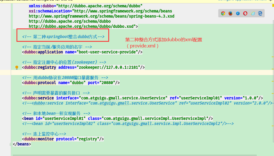Screen dimensions: 274x156
Task: Click the xmlns:dubbo namespace declaration
Action: tap(86, 6)
